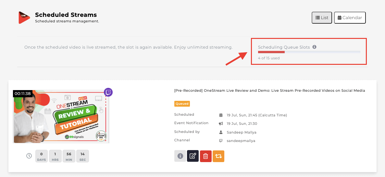Click the OneStream Live logo icon

(x=24, y=18)
